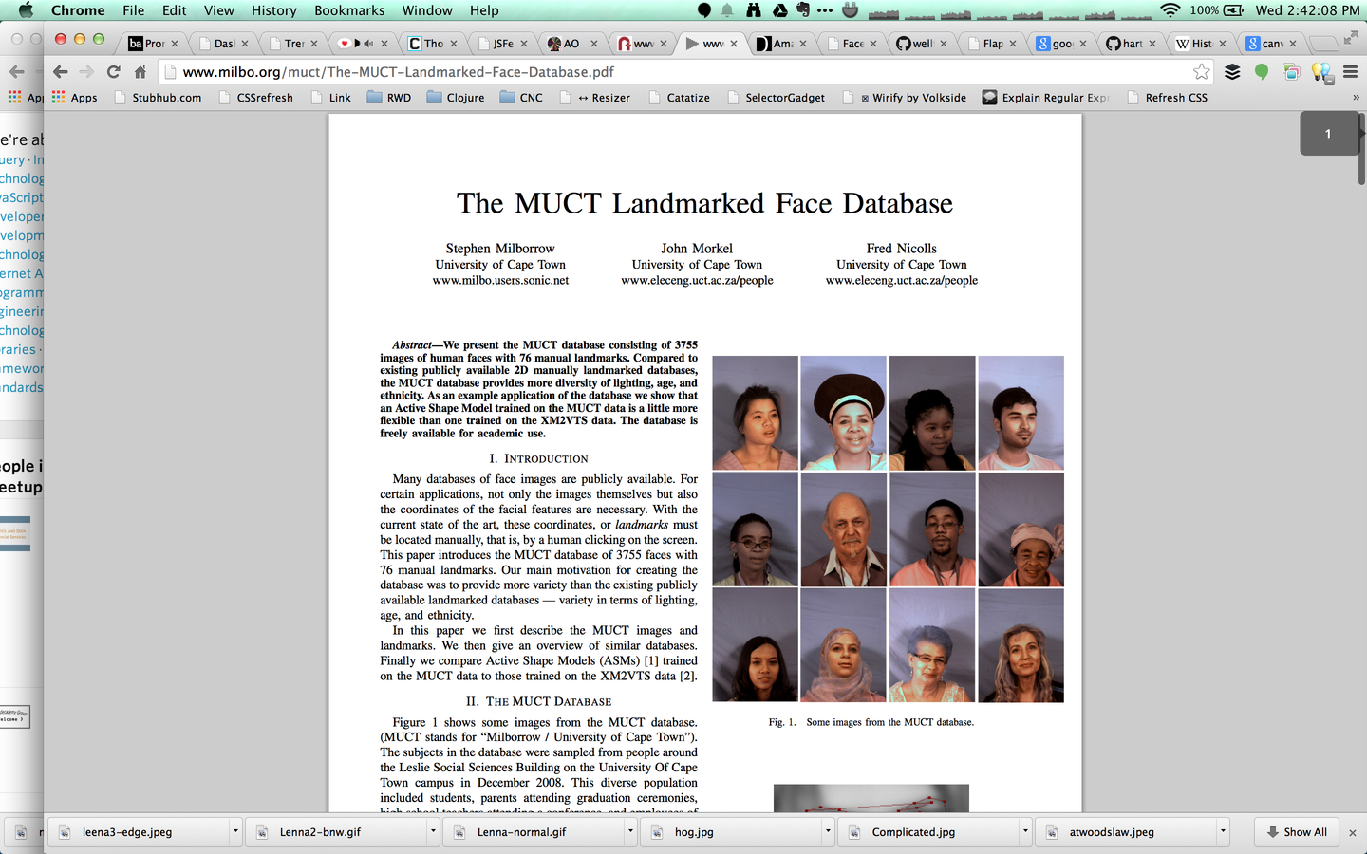Click Show All downloads button

tap(1297, 832)
